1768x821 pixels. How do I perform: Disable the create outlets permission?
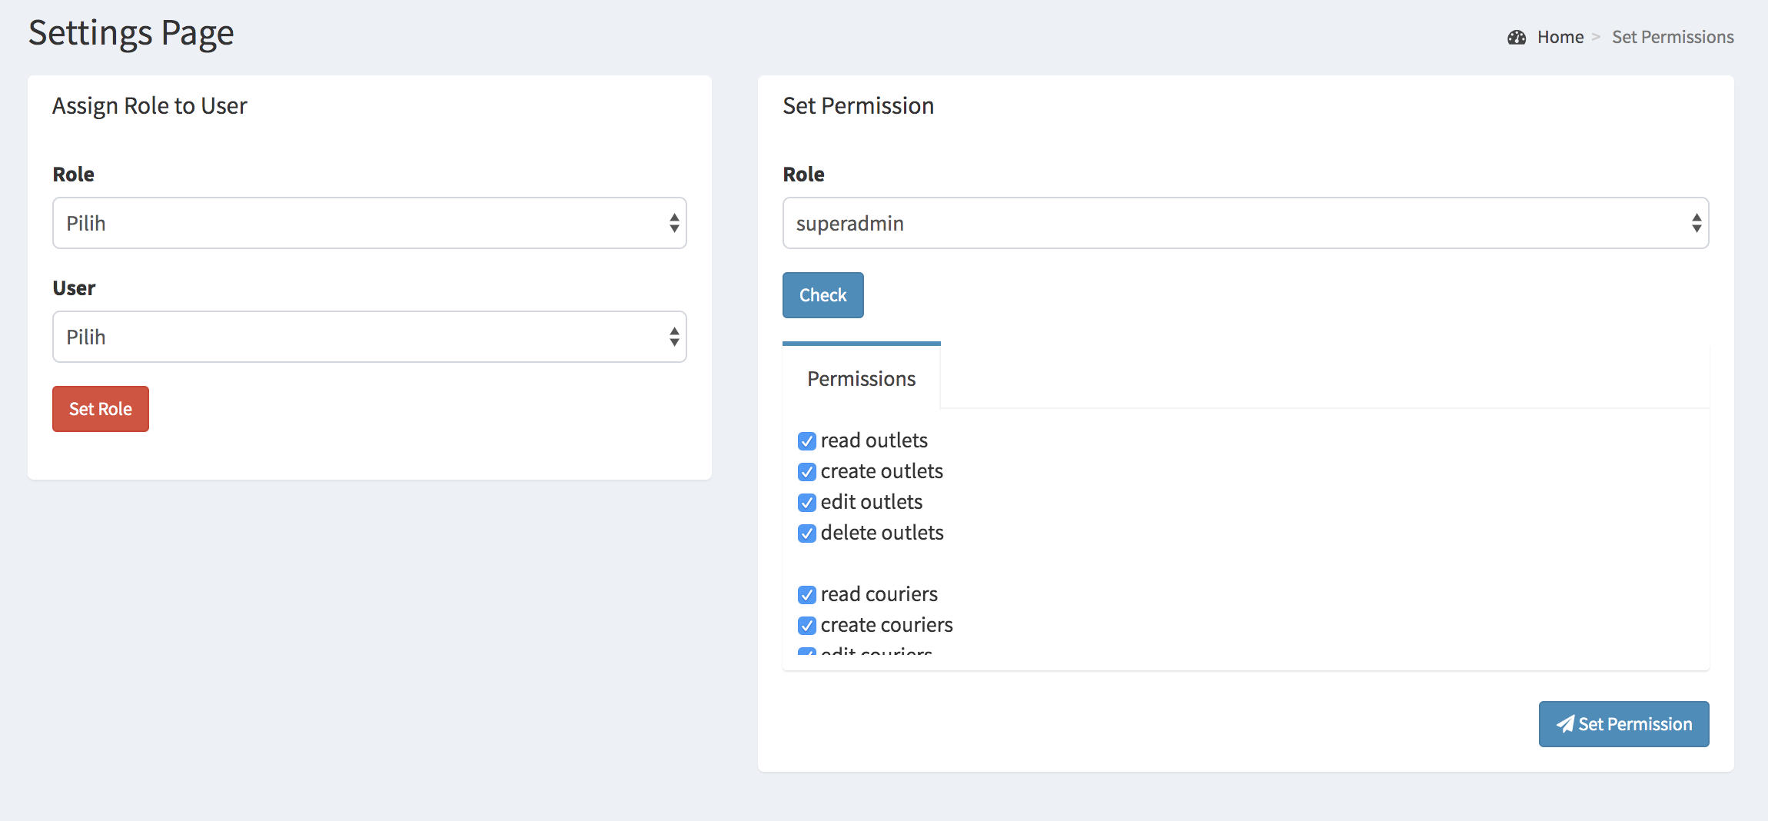pos(806,472)
